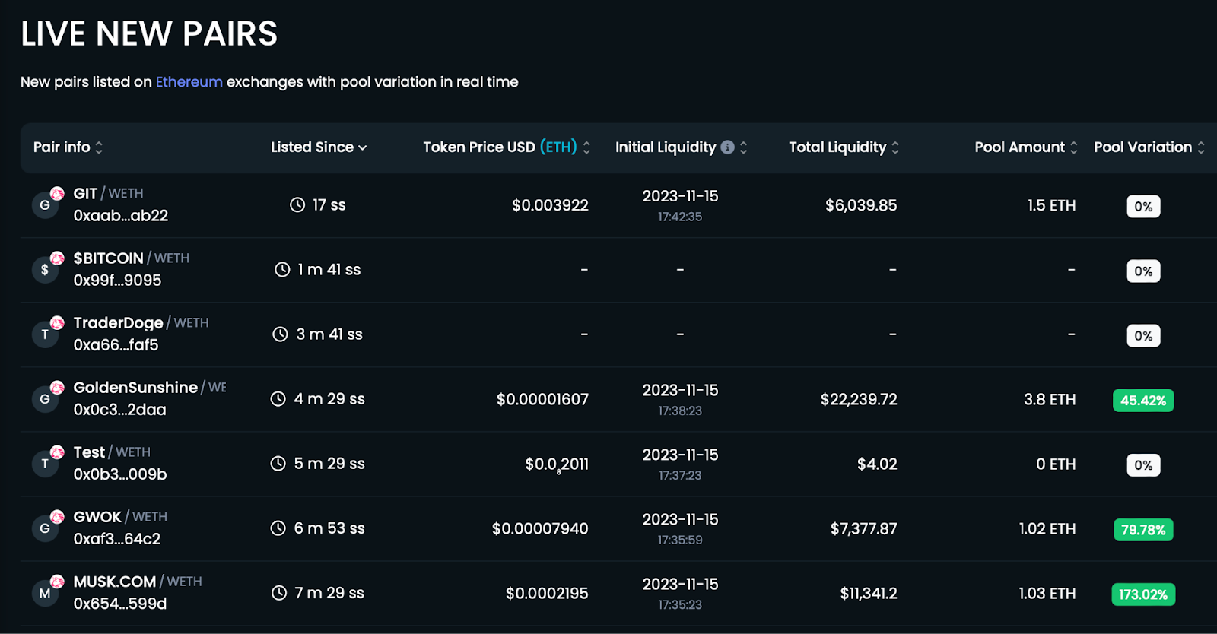The width and height of the screenshot is (1217, 634).
Task: Click the 173.02% pool variation badge
Action: [1143, 594]
